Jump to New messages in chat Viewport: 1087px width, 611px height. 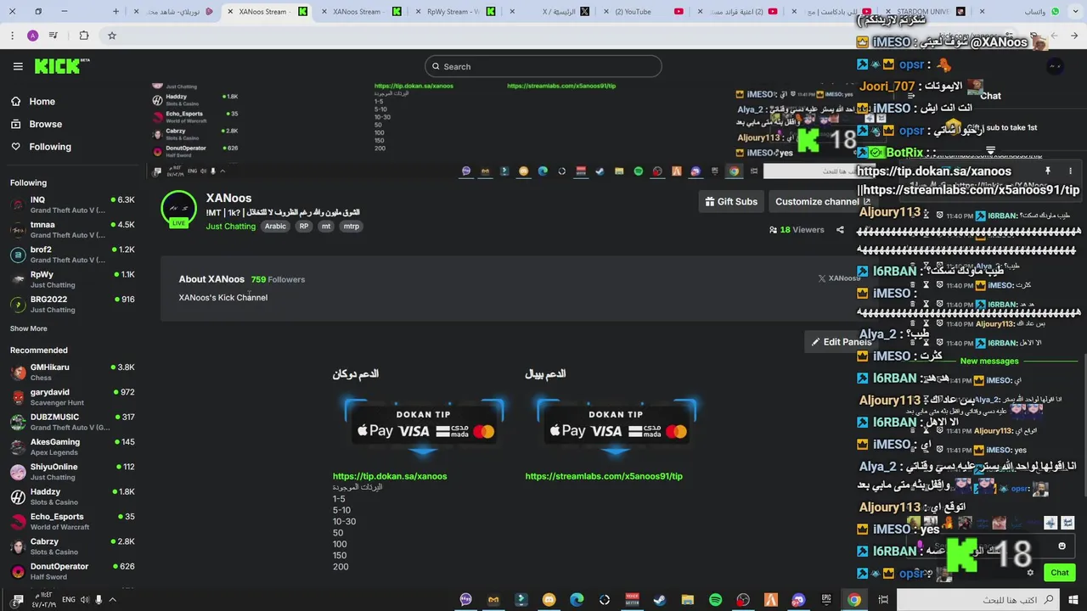(988, 362)
